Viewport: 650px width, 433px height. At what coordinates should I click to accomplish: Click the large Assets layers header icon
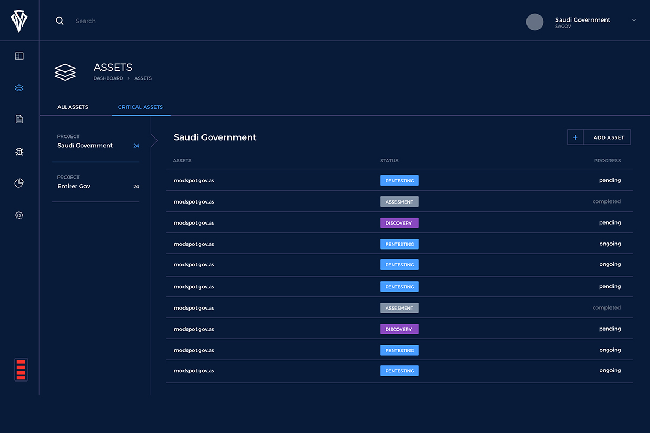click(x=65, y=73)
